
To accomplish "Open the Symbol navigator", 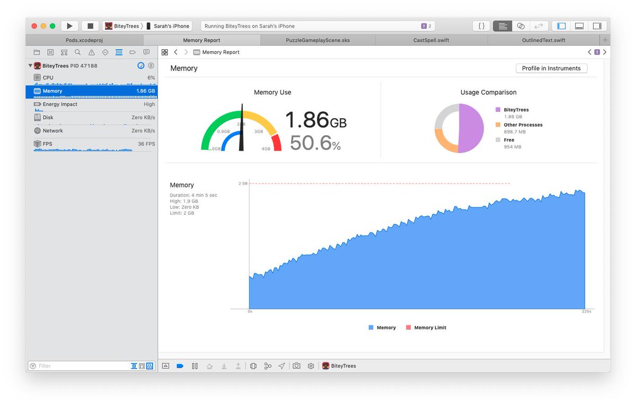I will [x=64, y=52].
